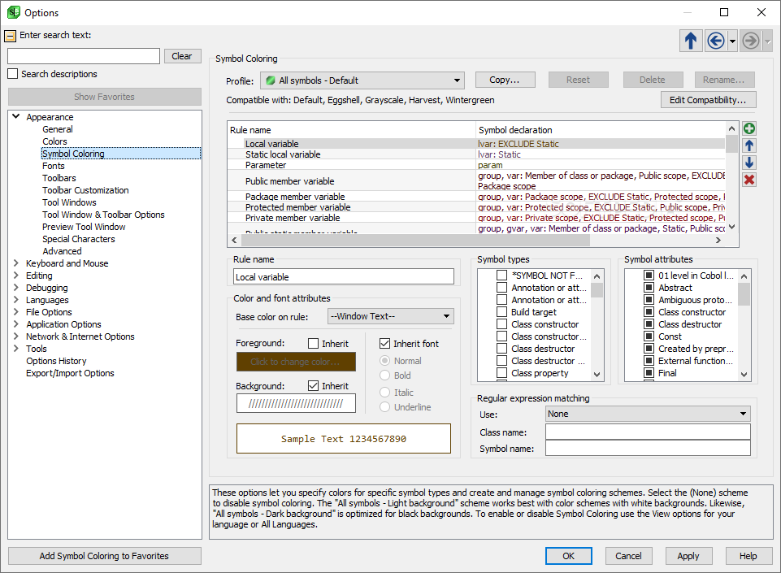The image size is (781, 573).
Task: Click the foreground color change swatch
Action: tap(296, 362)
